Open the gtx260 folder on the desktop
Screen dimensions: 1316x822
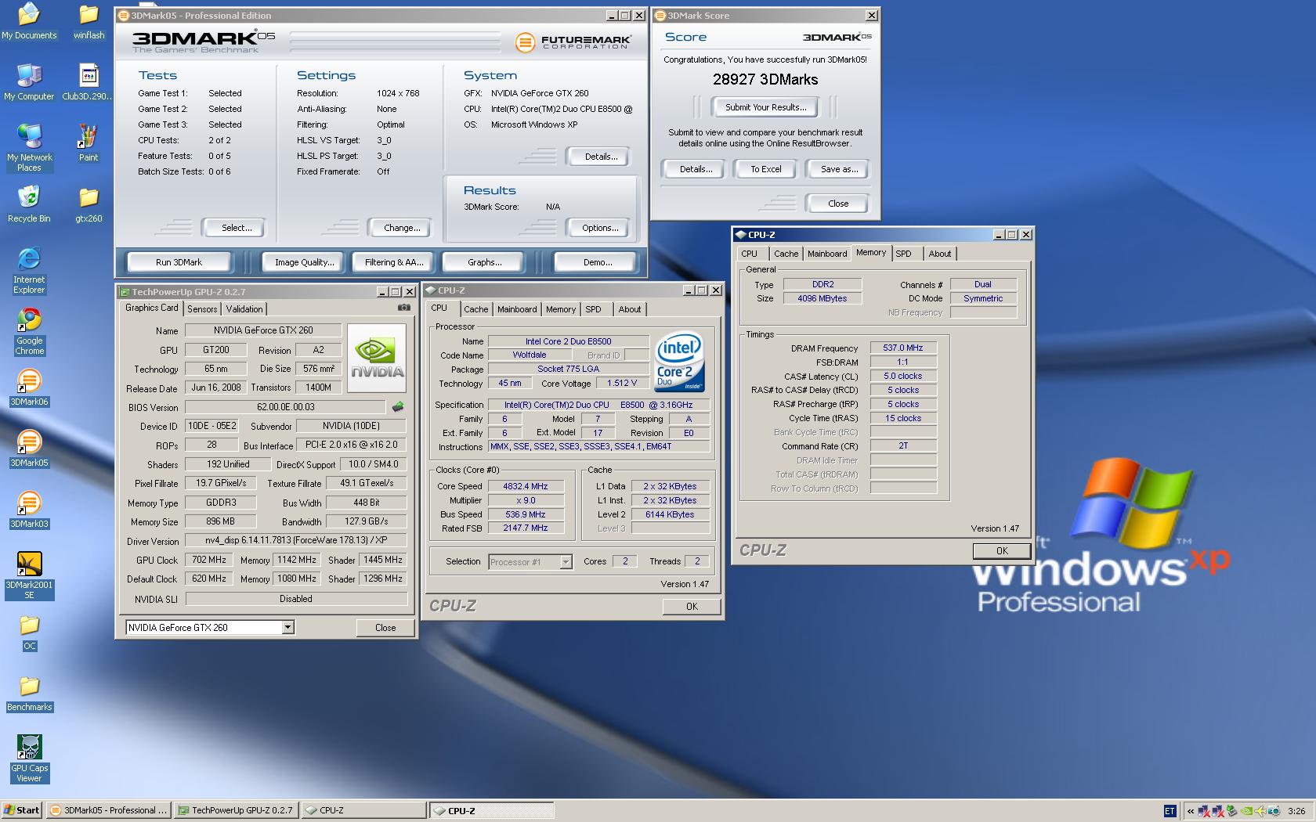coord(89,204)
